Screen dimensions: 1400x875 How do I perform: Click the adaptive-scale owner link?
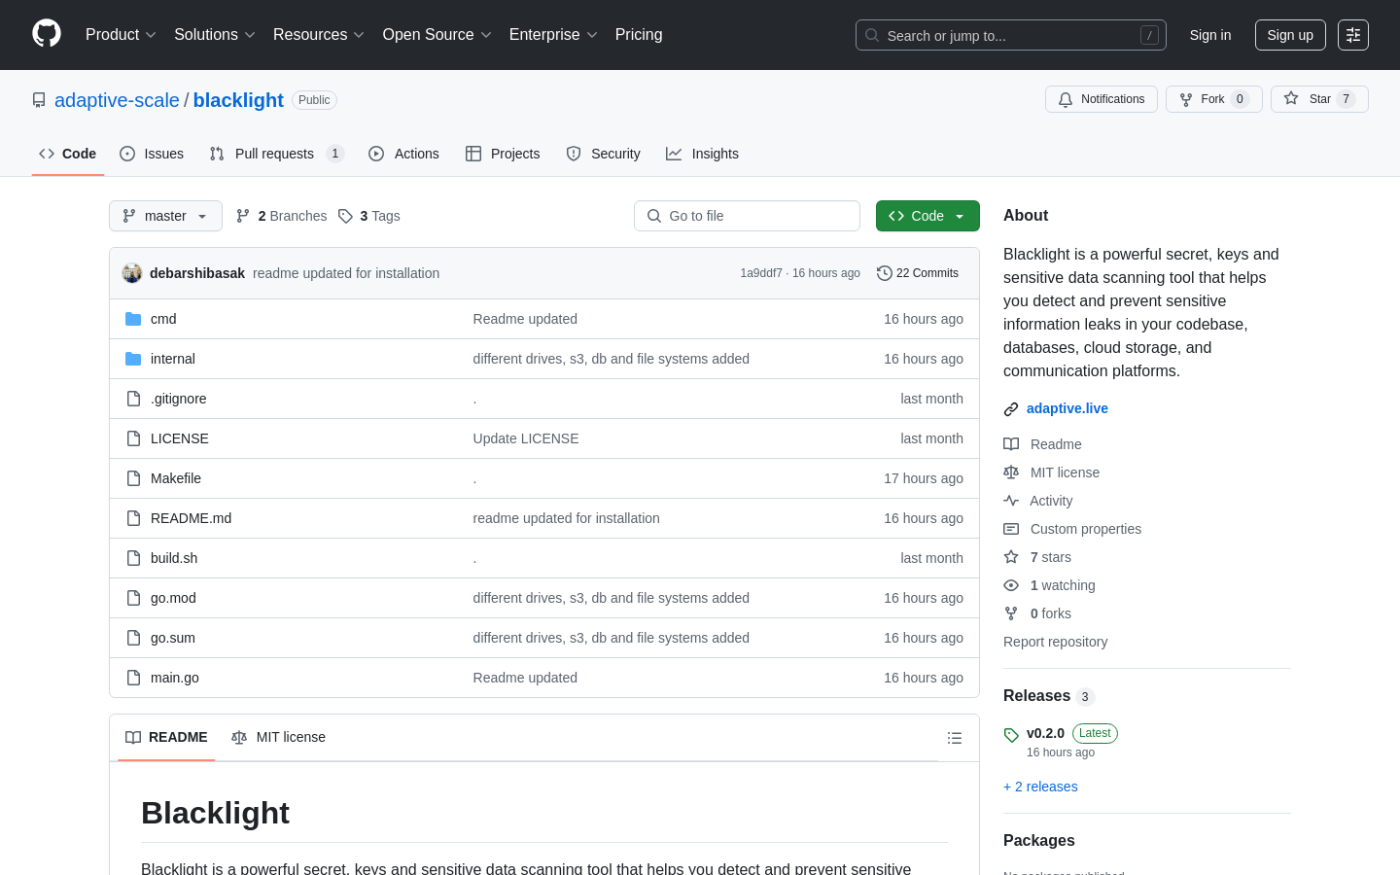pyautogui.click(x=117, y=100)
